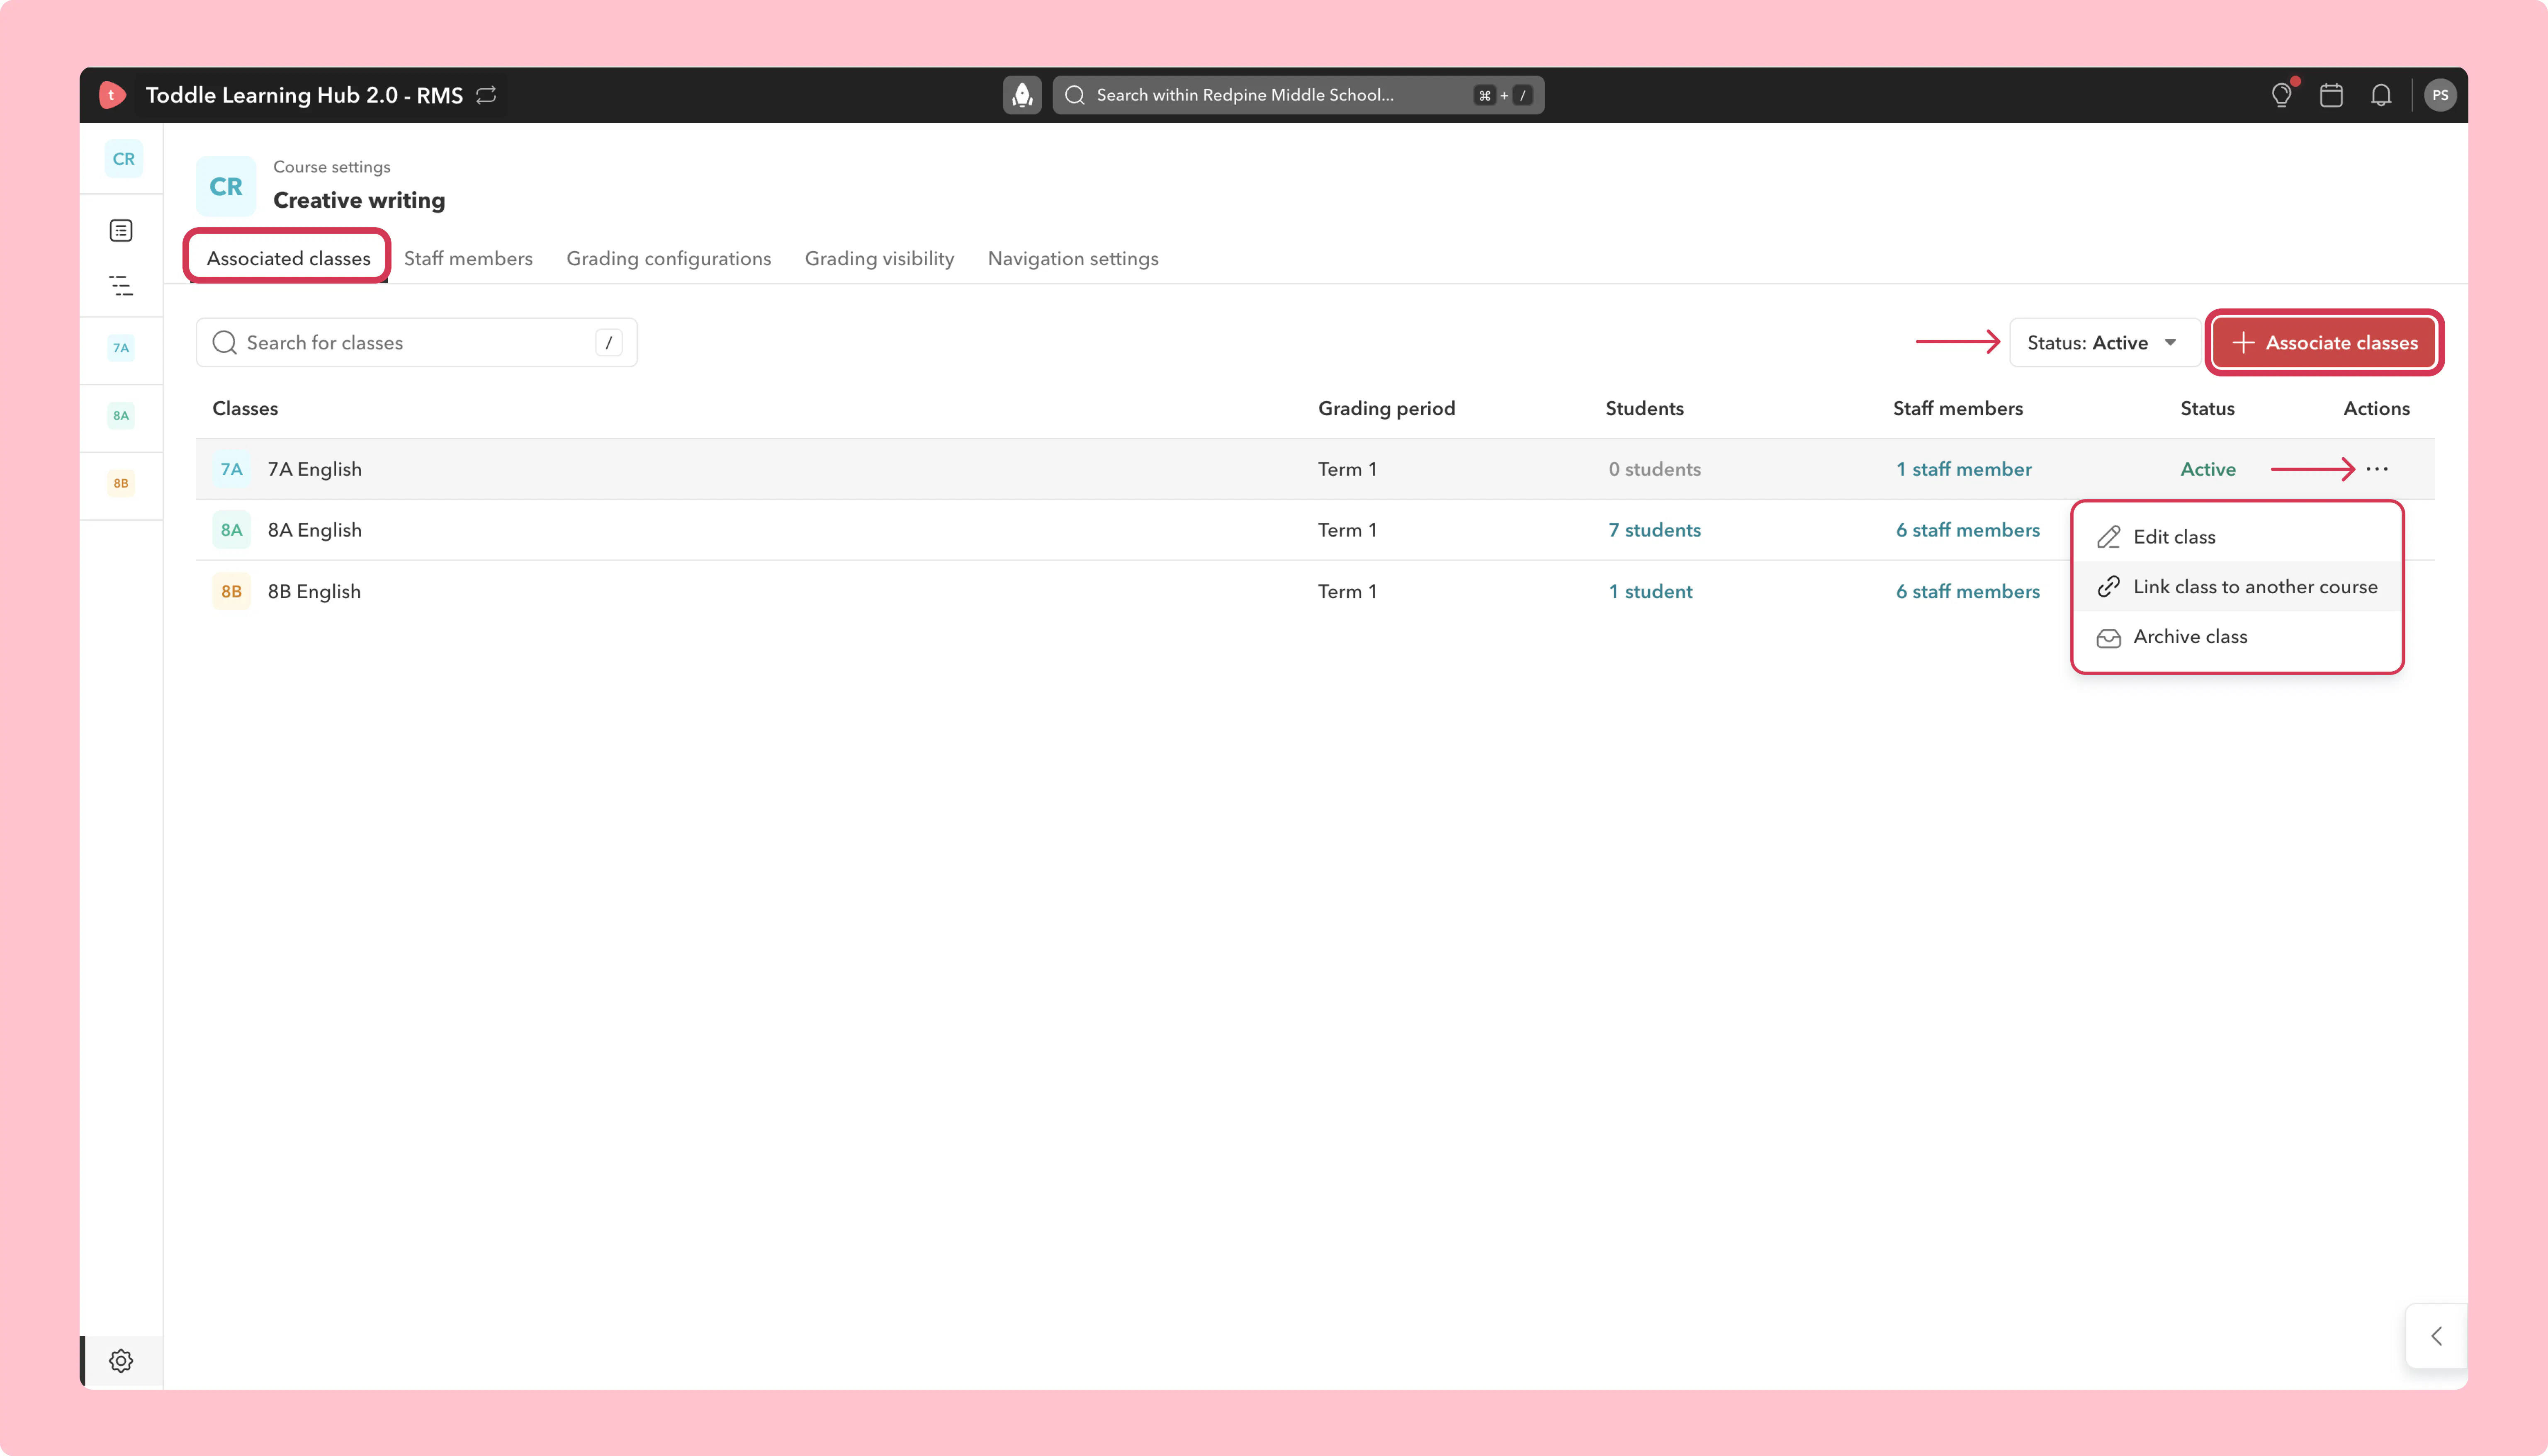Click the 8A badge in table row

pos(231,530)
